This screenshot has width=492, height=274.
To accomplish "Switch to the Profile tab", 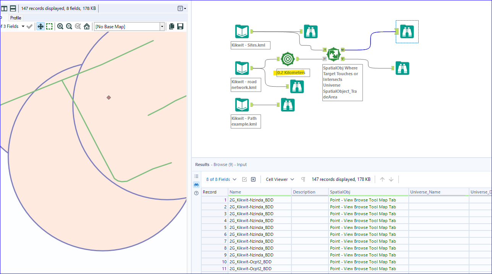I will coord(15,18).
